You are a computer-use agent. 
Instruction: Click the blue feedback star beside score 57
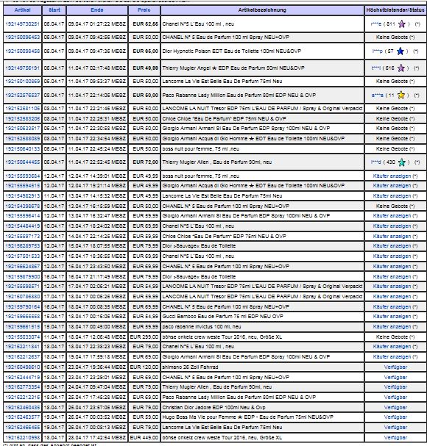400,51
